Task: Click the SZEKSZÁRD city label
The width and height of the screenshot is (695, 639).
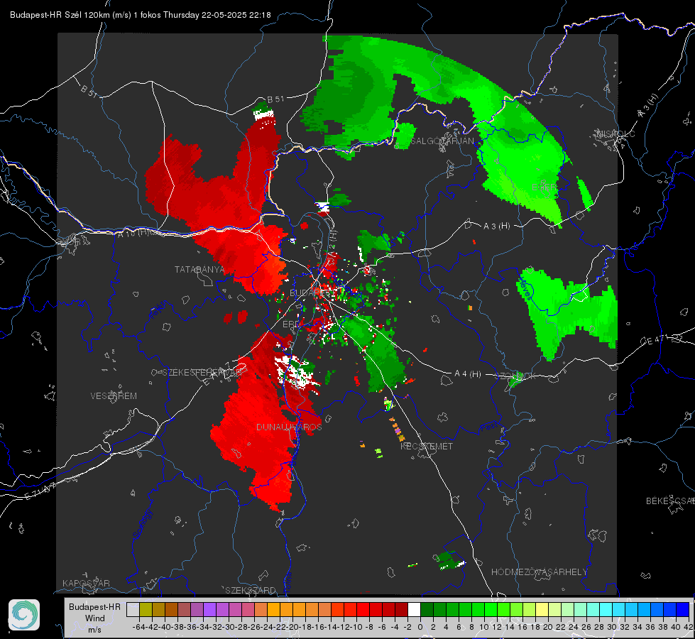Action: (x=251, y=590)
